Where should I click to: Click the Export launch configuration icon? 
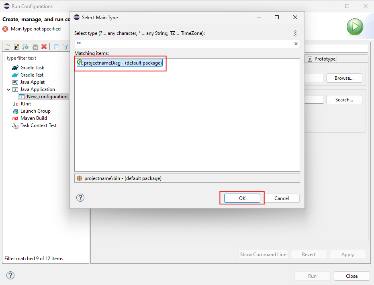click(x=26, y=47)
